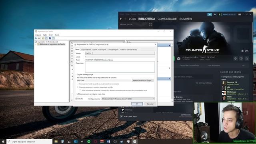The height and width of the screenshot is (144, 256).
Task: Click 'Ver últimas notícias' in Steam
Action: pos(204,83)
